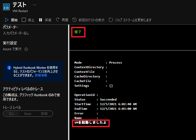
Task: Click the previous test history clock icon
Action: click(74, 20)
